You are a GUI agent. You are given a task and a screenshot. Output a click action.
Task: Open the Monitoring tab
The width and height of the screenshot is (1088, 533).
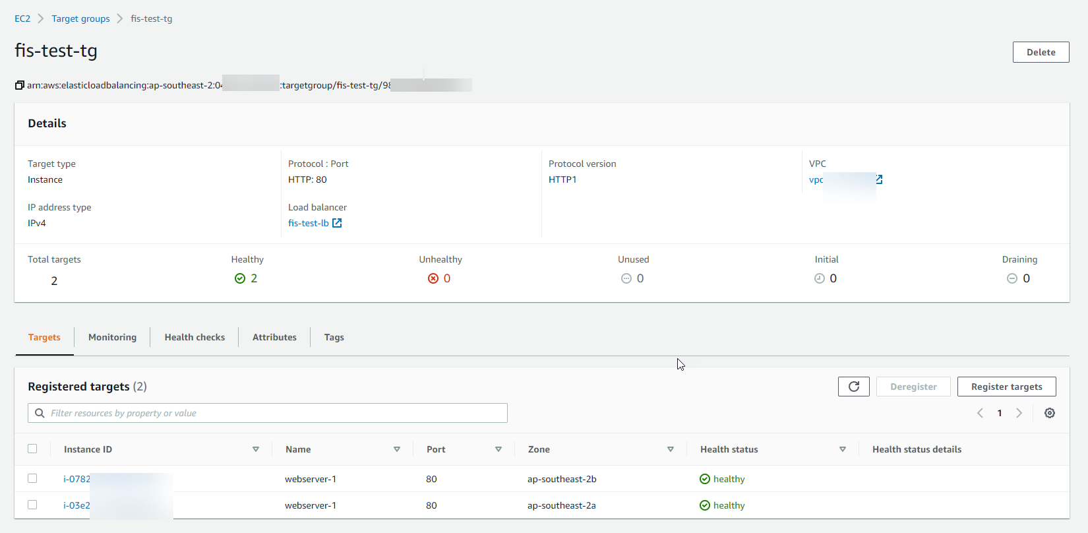(x=112, y=337)
